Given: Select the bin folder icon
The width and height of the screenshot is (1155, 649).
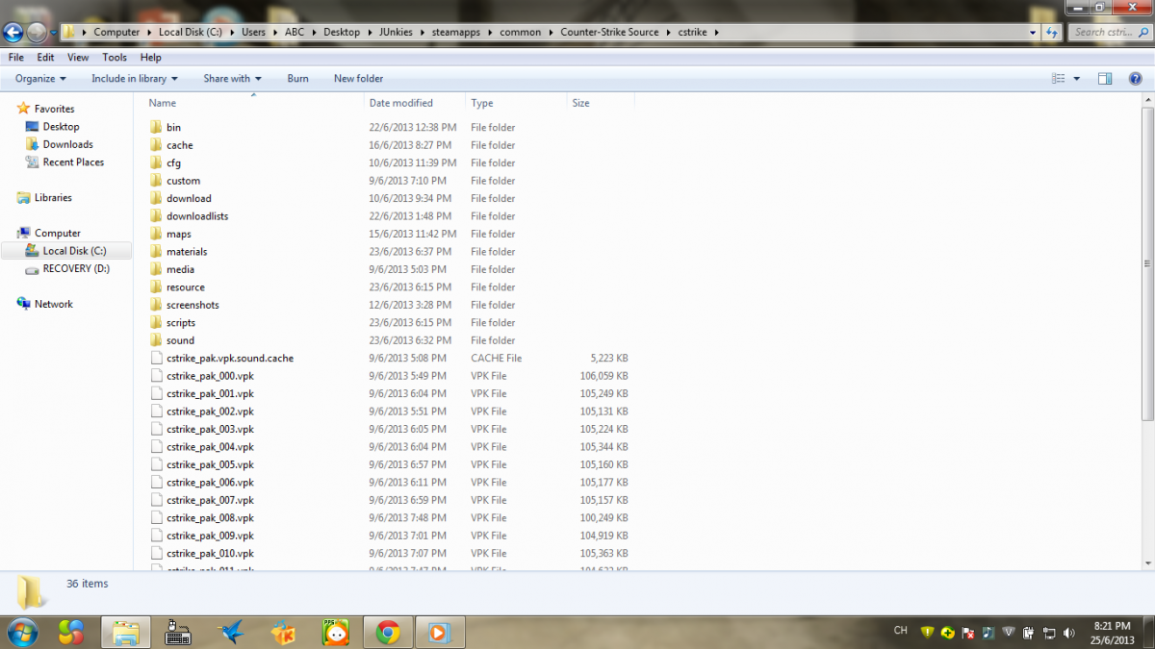Looking at the screenshot, I should [x=158, y=127].
